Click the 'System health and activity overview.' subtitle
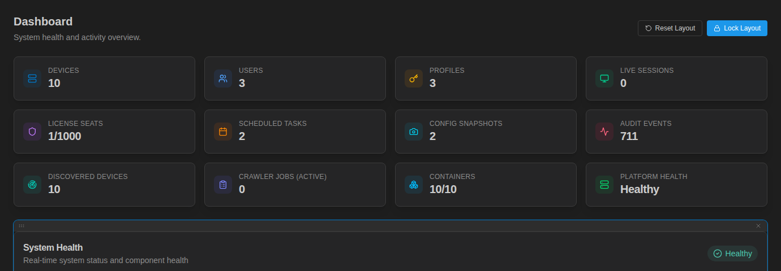781x271 pixels. pyautogui.click(x=77, y=37)
